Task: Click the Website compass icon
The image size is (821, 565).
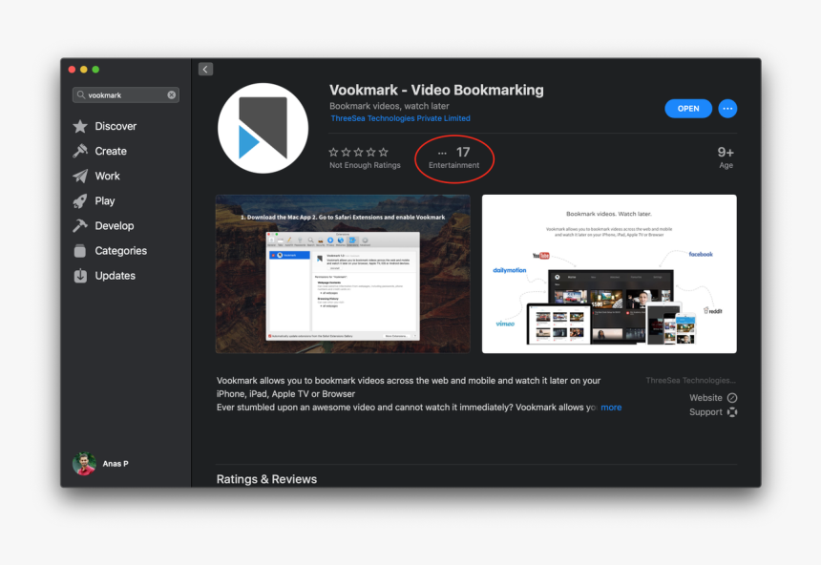Action: (732, 398)
